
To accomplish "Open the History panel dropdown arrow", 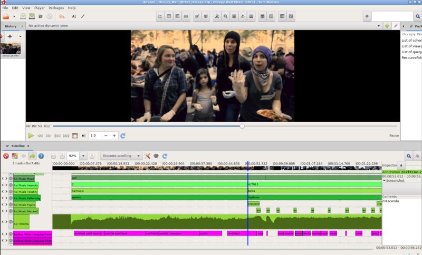I will click(x=20, y=36).
